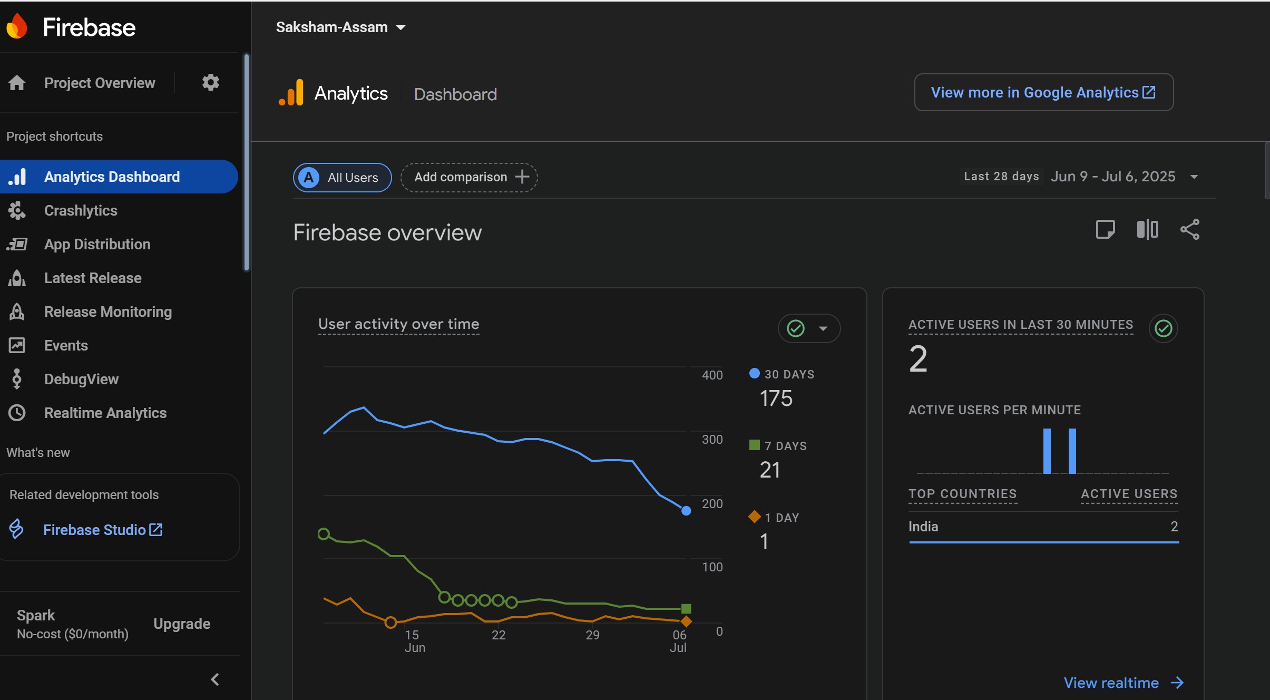
Task: Toggle the 7 DAYS legend series
Action: click(778, 446)
